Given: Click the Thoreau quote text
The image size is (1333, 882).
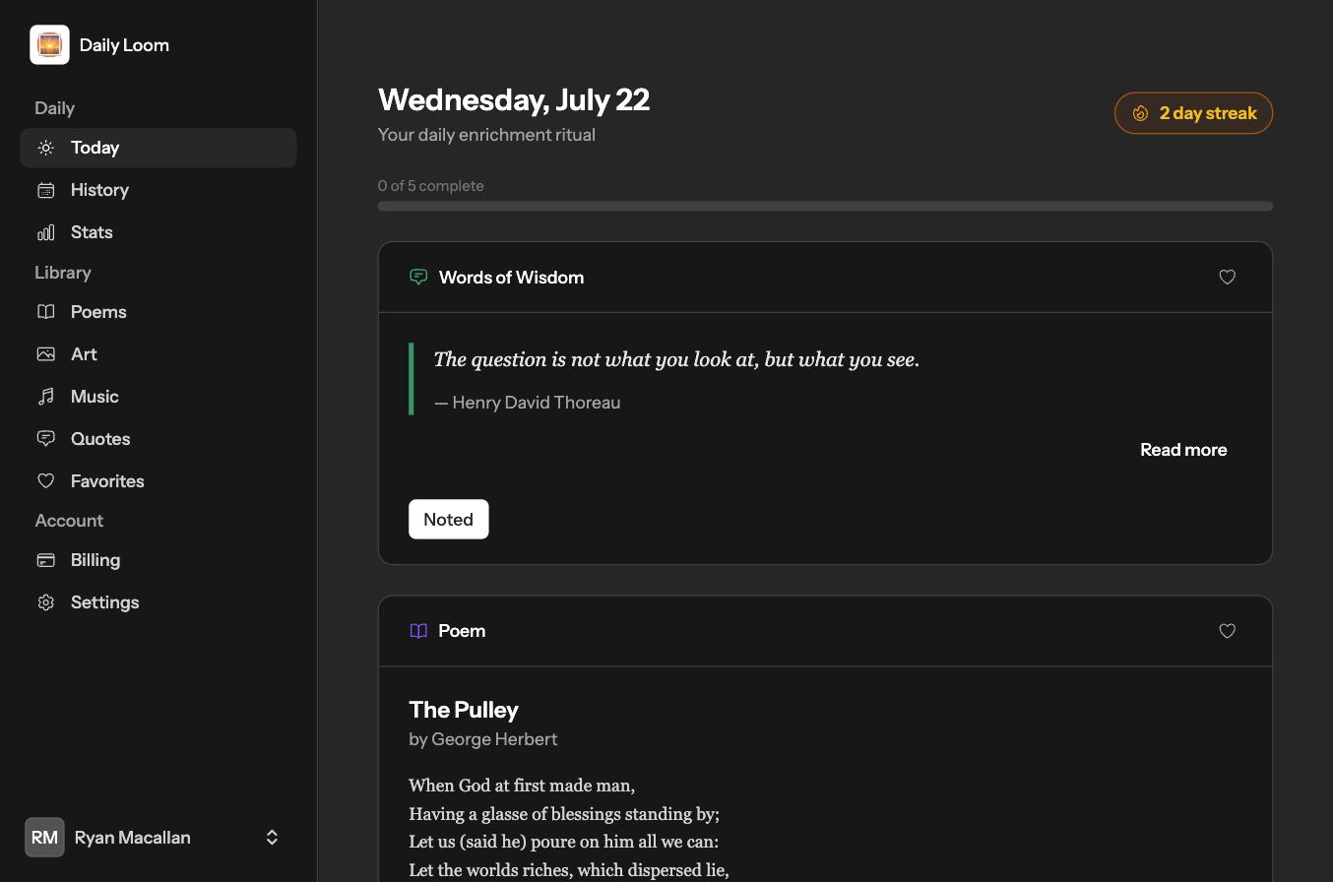Looking at the screenshot, I should coord(676,359).
